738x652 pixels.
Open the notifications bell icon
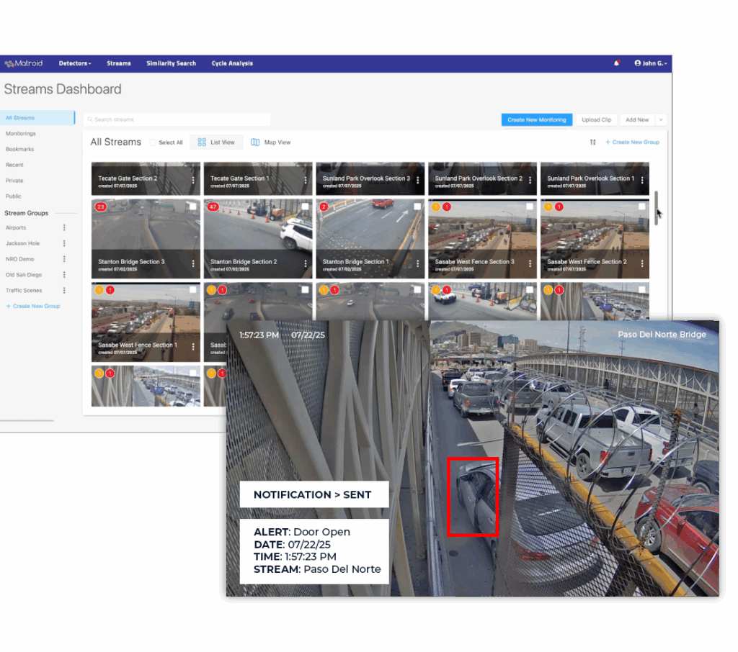coord(617,63)
